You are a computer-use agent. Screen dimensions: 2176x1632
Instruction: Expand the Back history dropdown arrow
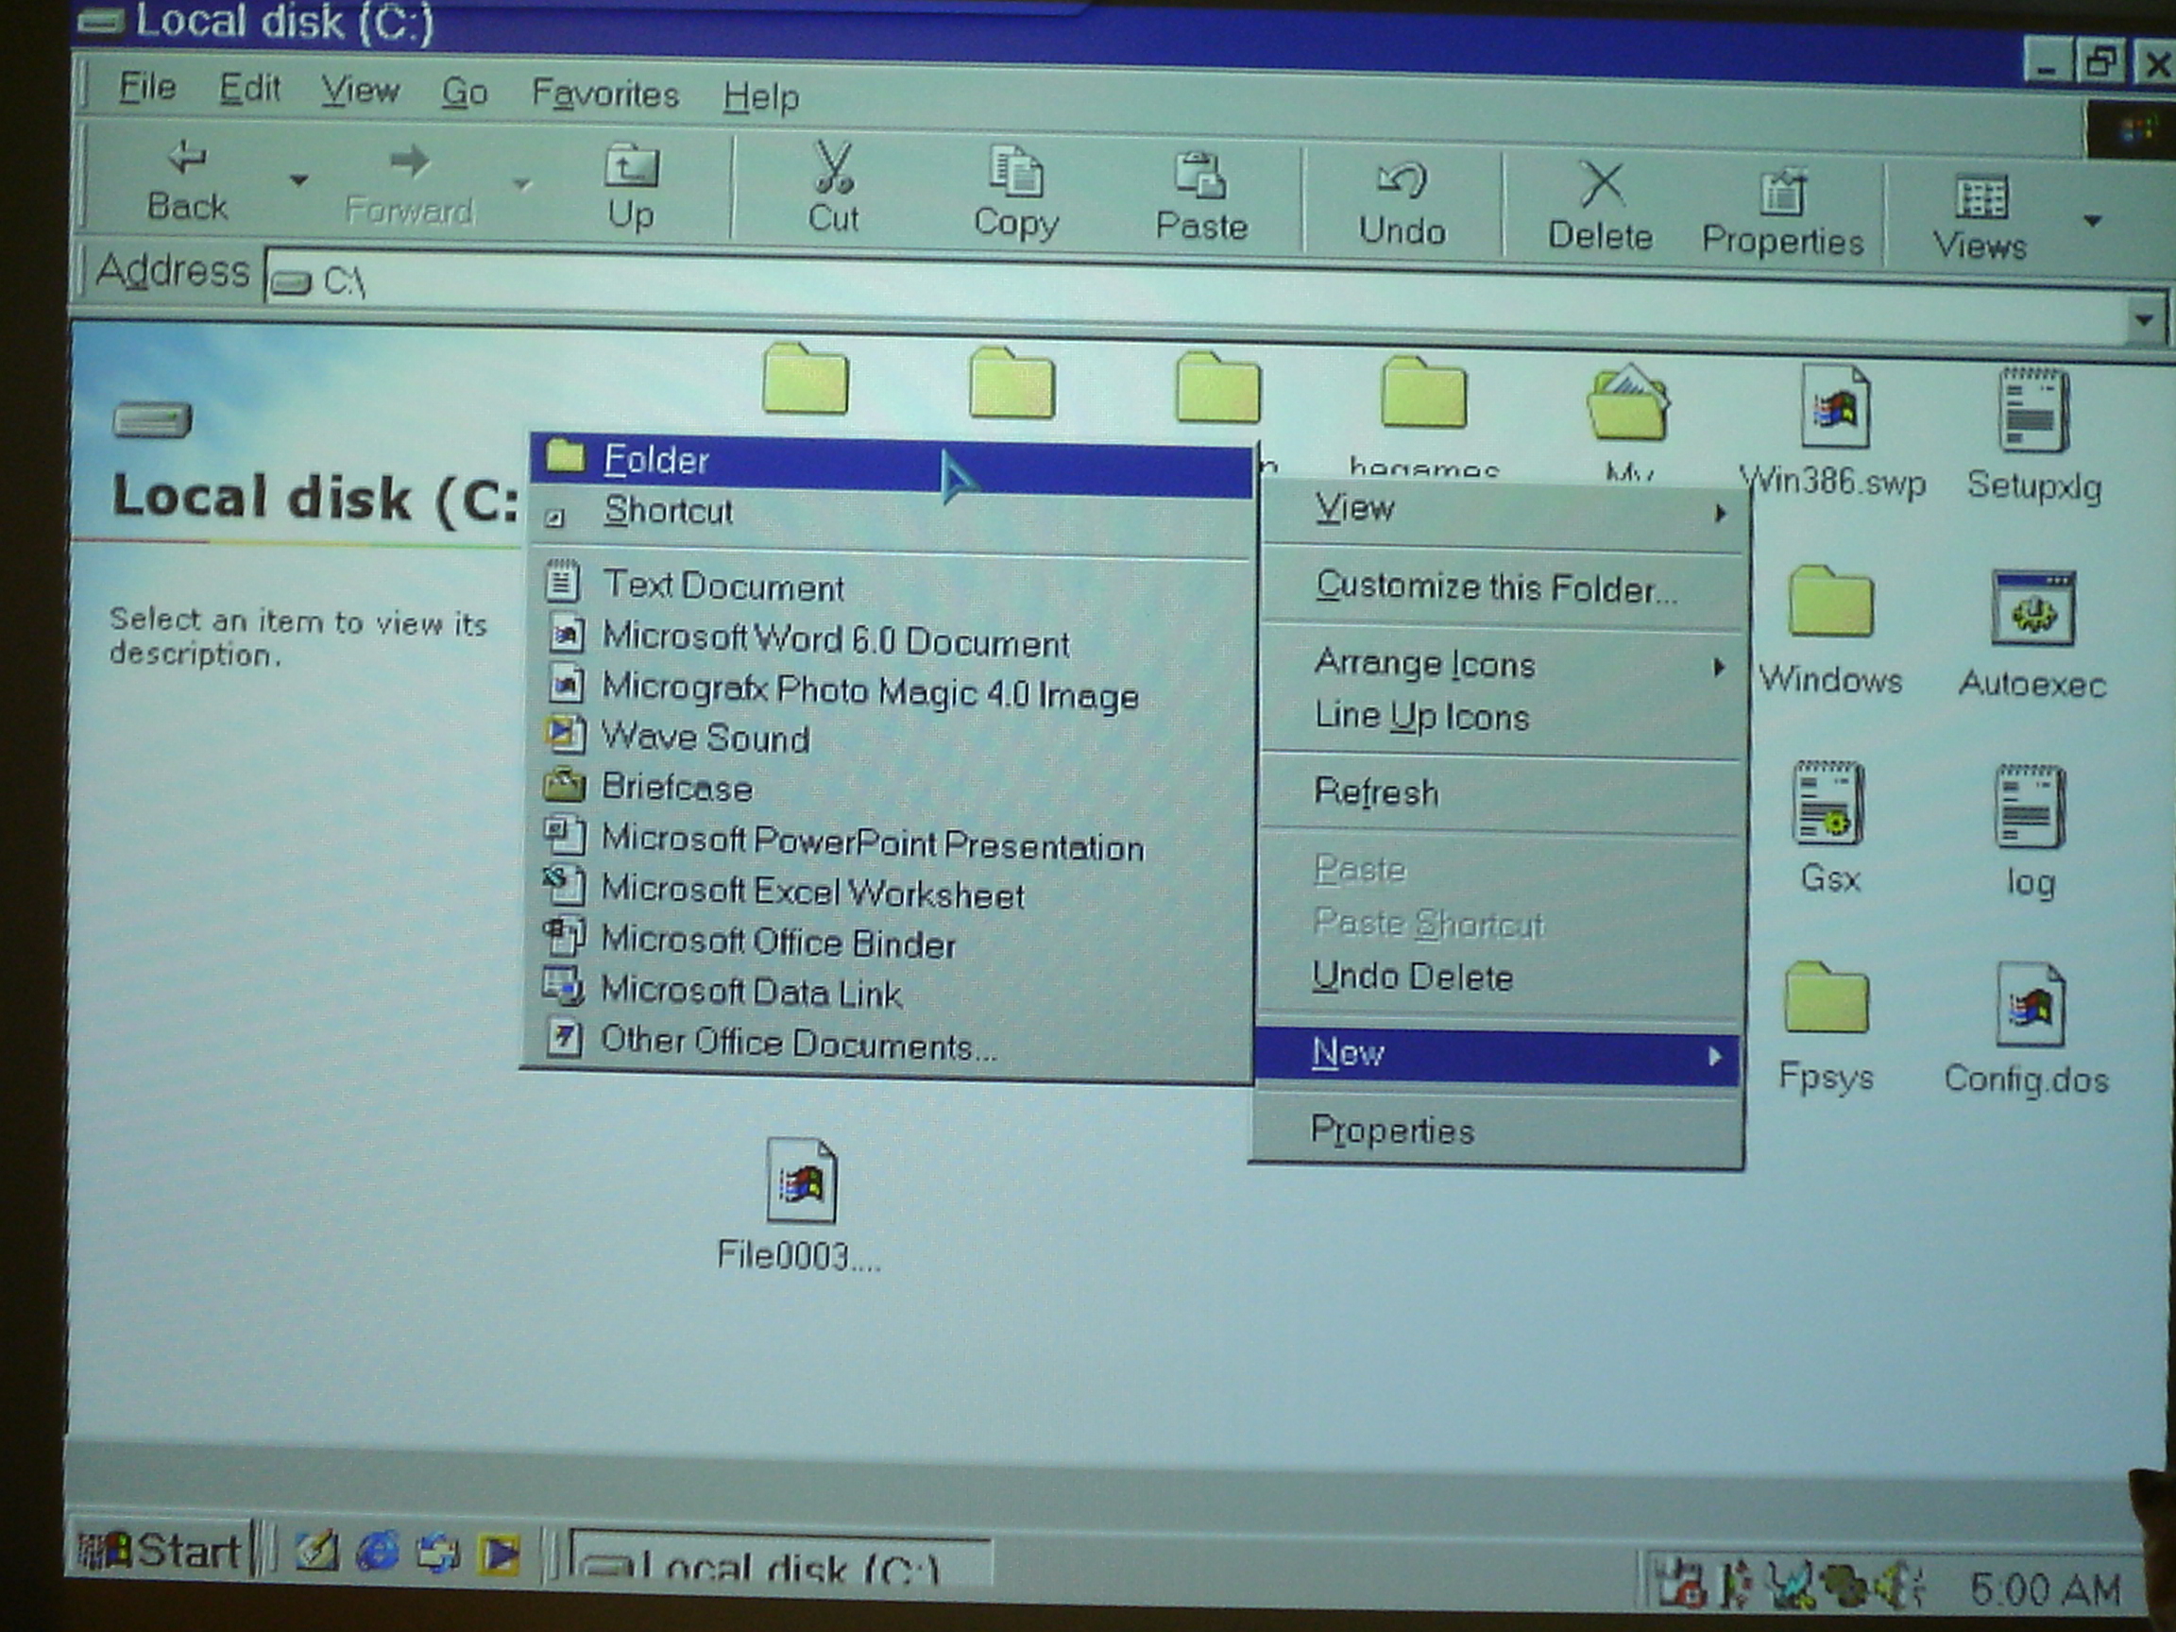click(x=298, y=181)
